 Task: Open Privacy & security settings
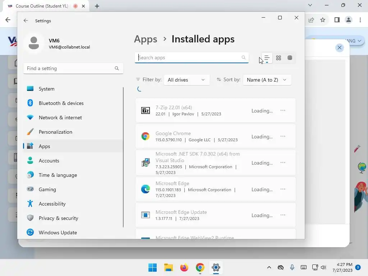point(73,218)
